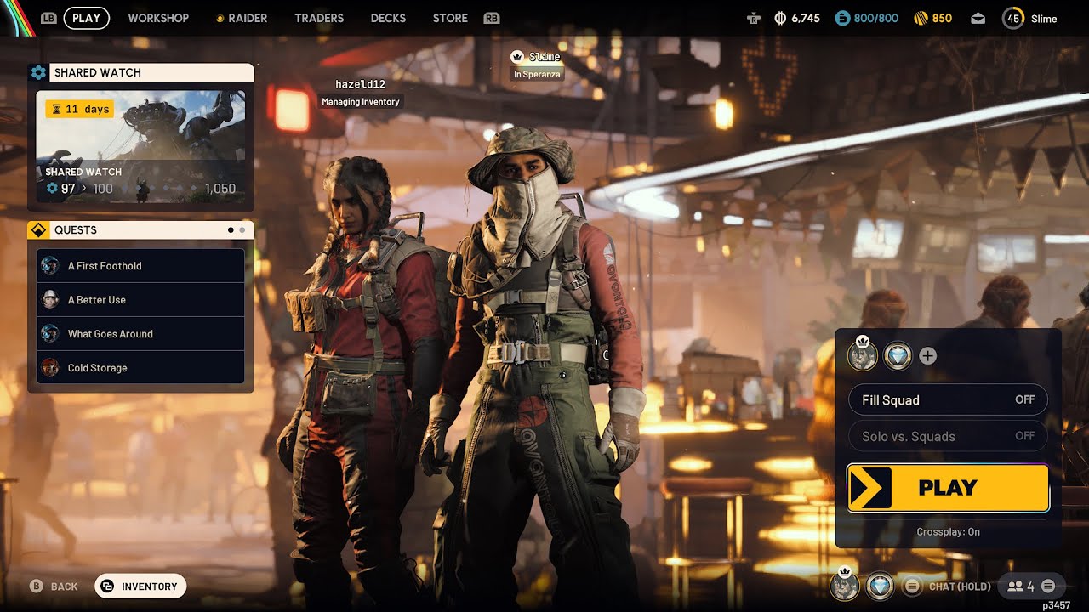Viewport: 1089px width, 612px height.
Task: Click the level 45 progress ring
Action: 1012,19
